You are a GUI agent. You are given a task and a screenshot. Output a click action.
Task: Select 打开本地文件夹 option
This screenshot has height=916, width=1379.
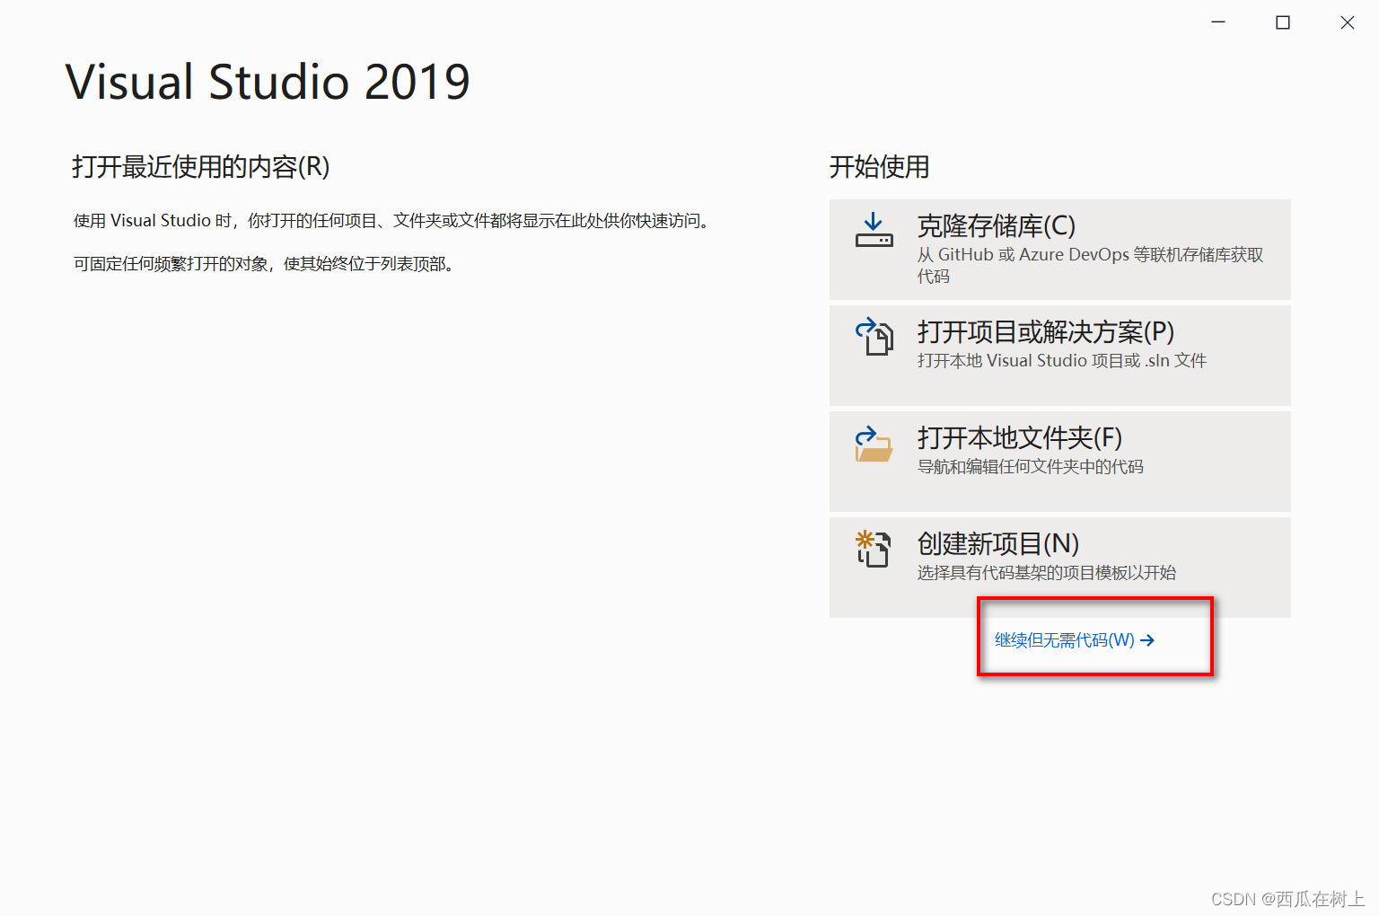(x=1059, y=461)
